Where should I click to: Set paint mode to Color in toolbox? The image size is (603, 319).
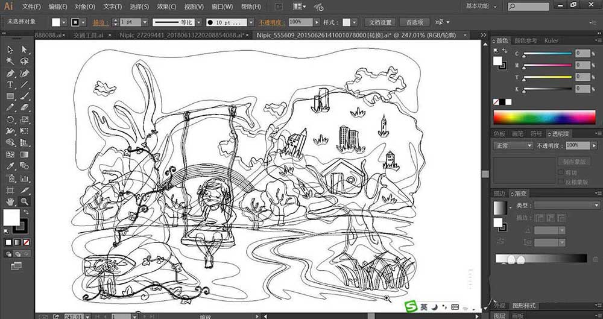(x=8, y=242)
